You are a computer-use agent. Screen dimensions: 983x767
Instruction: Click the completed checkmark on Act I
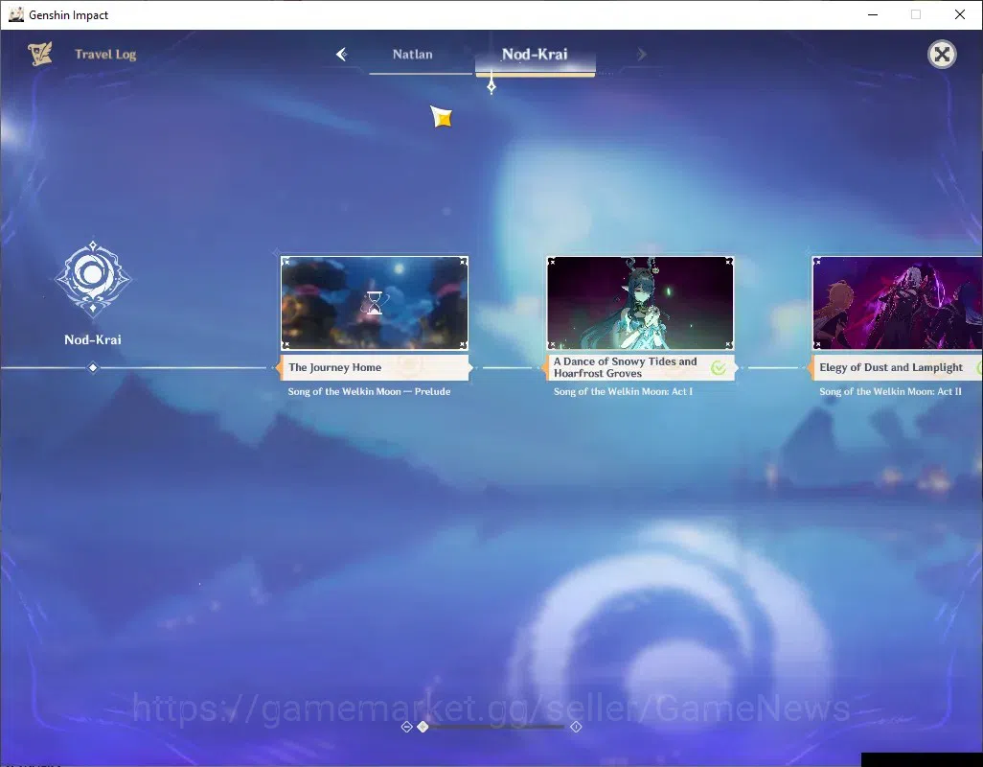point(719,367)
